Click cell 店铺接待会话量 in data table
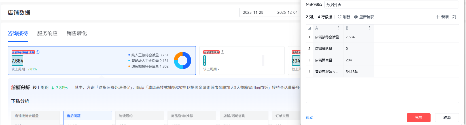The width and height of the screenshot is (466, 125). [328, 37]
